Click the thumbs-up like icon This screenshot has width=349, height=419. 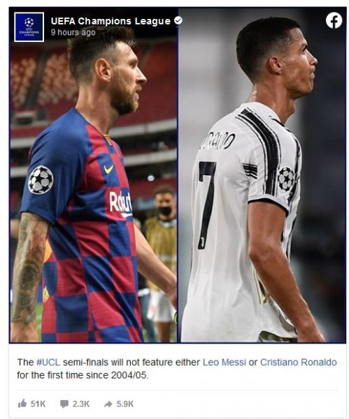click(22, 403)
